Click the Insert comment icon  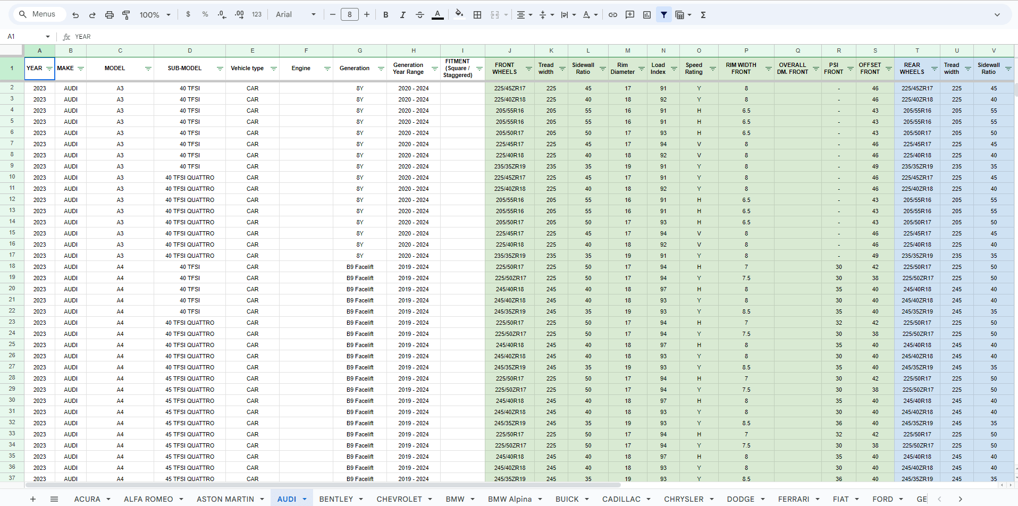point(630,15)
